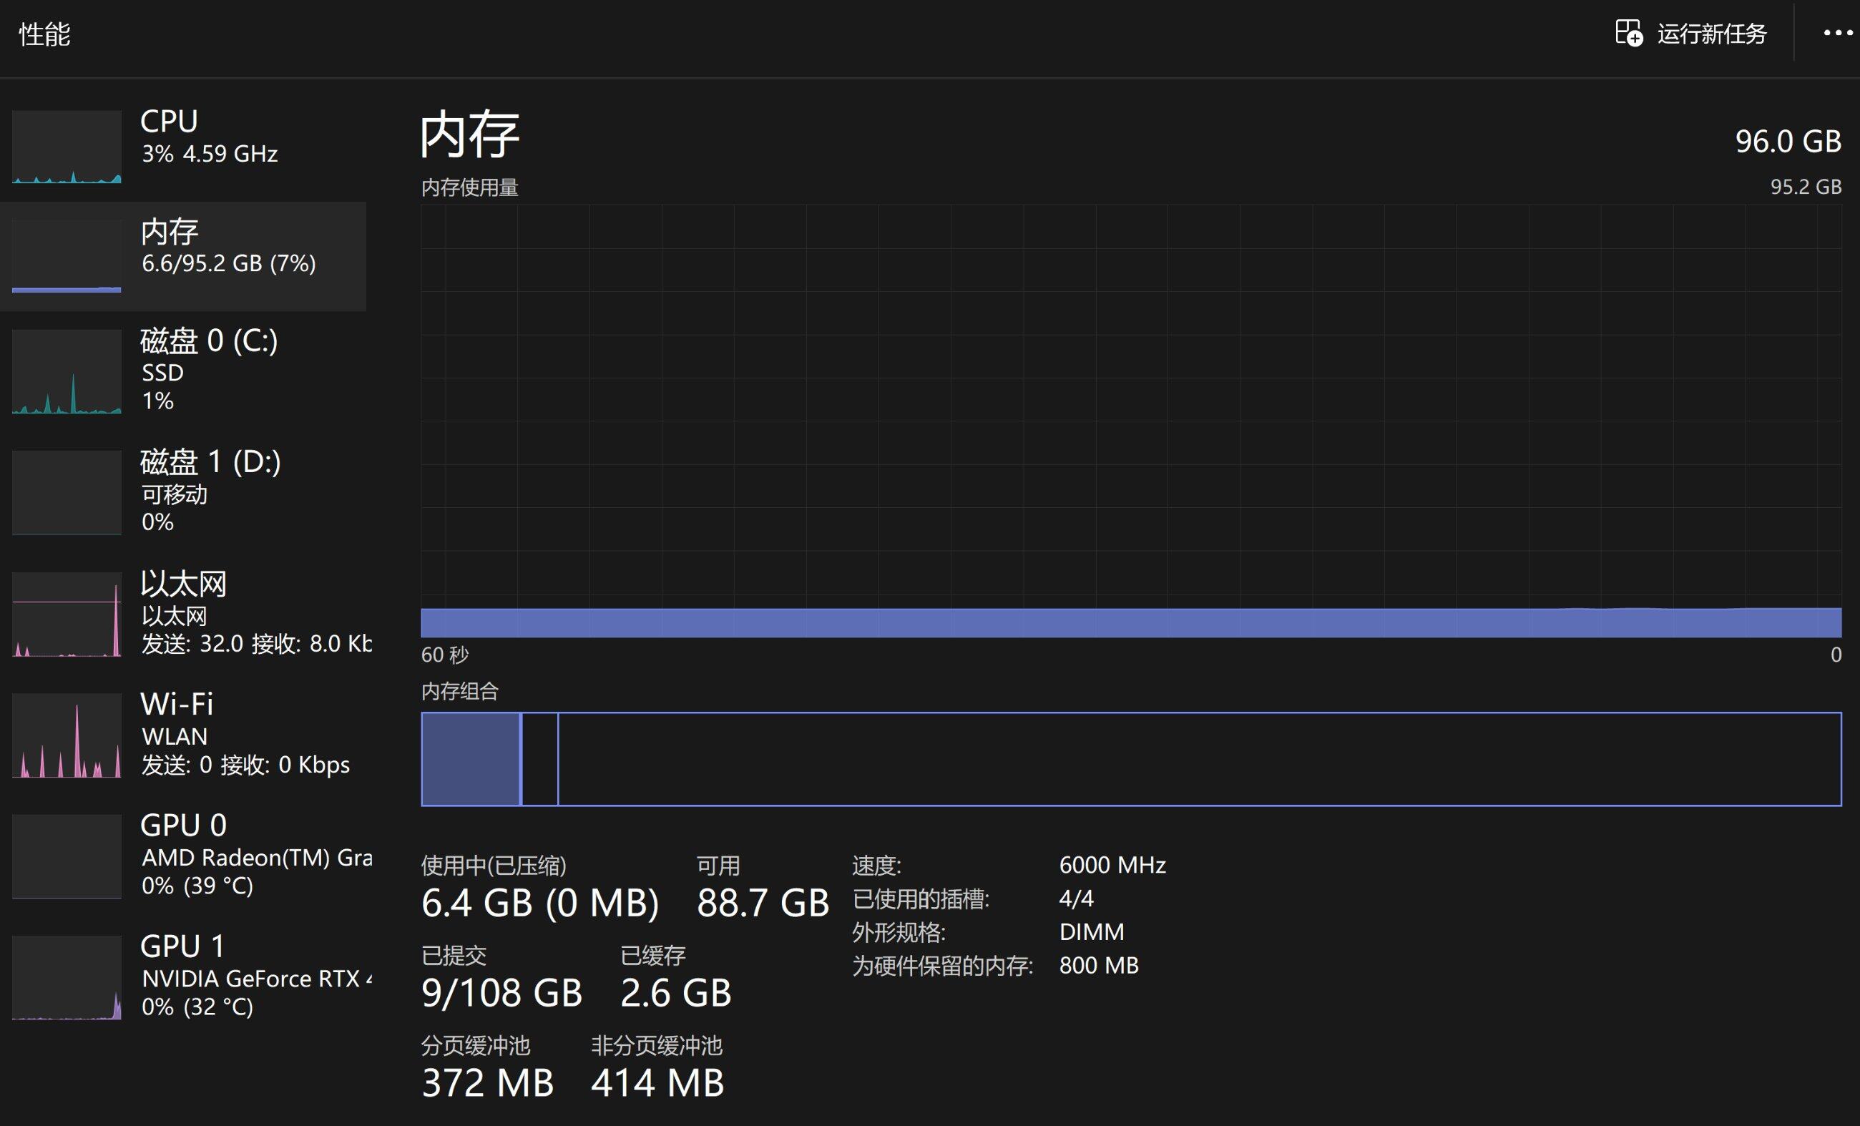The width and height of the screenshot is (1860, 1126).
Task: Switch to the Wi-Fi performance view
Action: coord(183,736)
